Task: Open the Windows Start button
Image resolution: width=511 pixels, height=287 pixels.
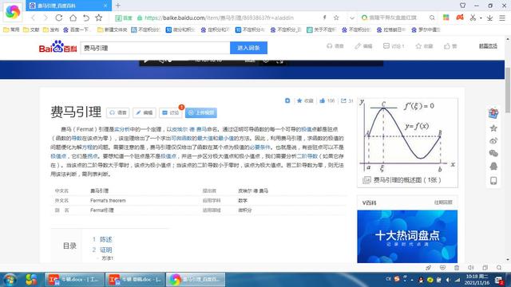Action: coord(10,280)
